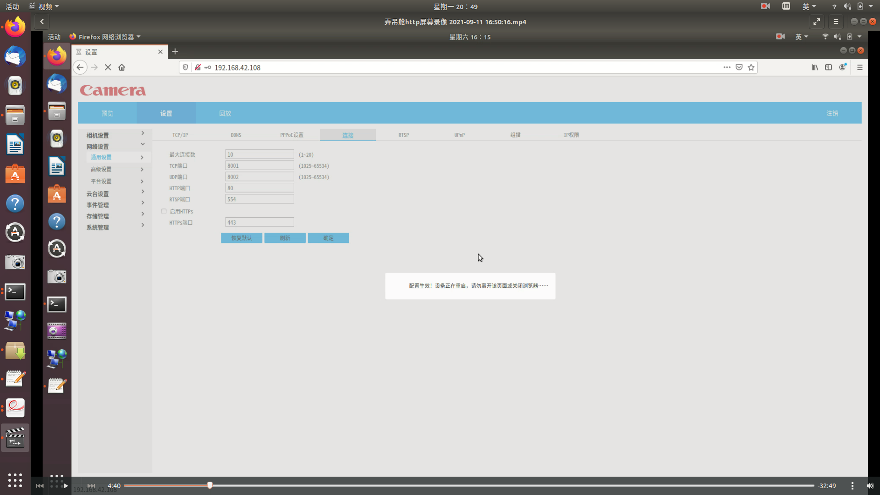Click the video player back arrow button
Viewport: 880px width, 495px height.
click(x=42, y=22)
